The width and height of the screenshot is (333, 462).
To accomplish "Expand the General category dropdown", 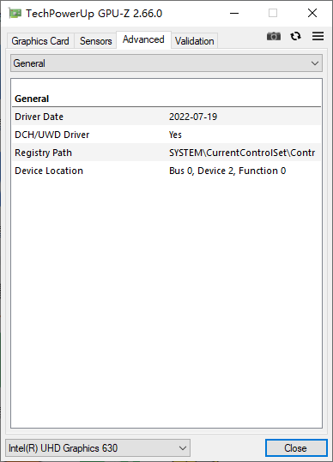I will pyautogui.click(x=166, y=63).
